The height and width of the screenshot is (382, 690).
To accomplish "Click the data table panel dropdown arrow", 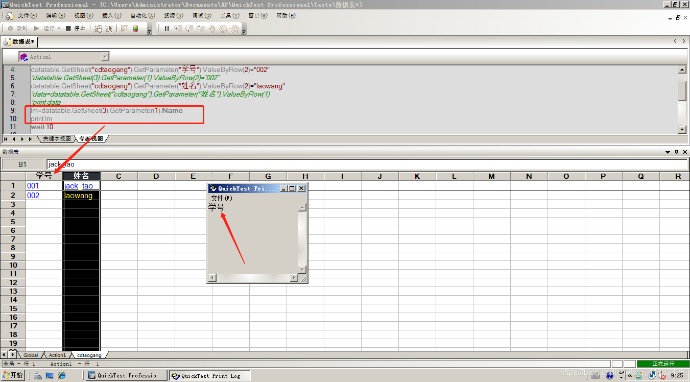I will 668,152.
